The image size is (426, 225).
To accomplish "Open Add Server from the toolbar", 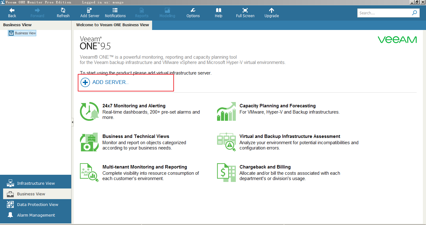I will coord(90,13).
